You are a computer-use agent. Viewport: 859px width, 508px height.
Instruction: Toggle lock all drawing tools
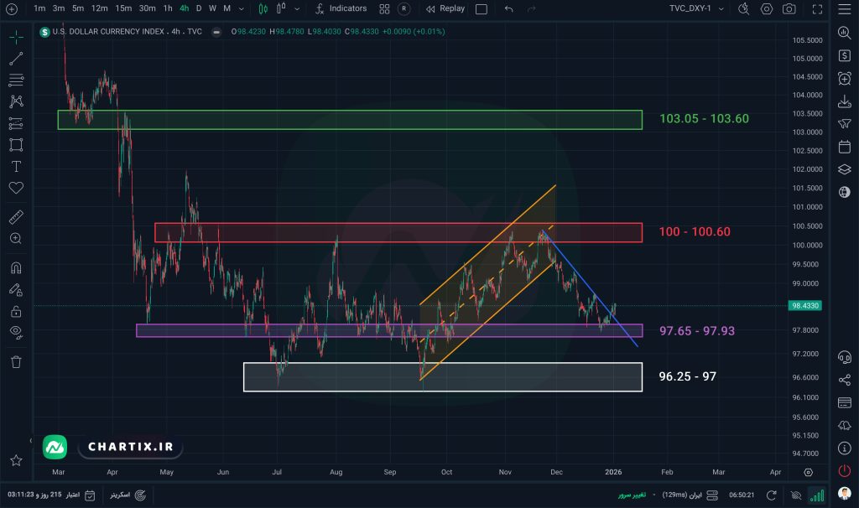[x=16, y=311]
